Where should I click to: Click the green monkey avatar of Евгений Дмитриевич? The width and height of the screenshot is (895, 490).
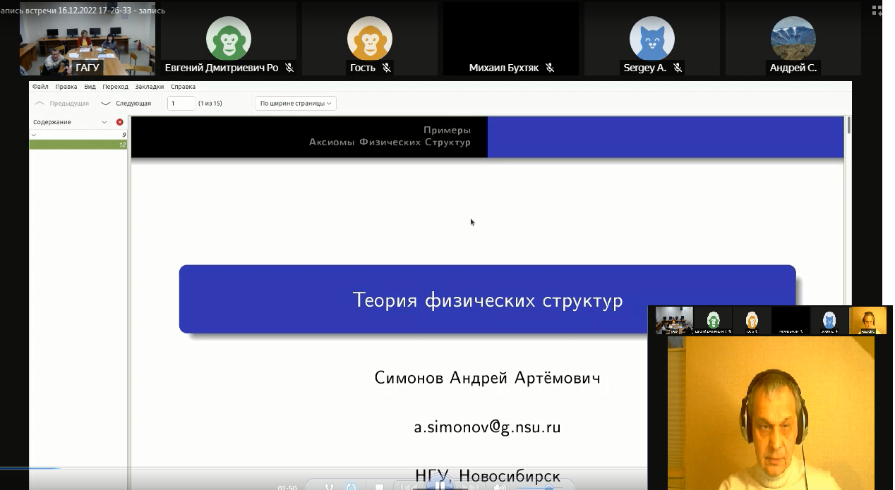click(x=228, y=39)
